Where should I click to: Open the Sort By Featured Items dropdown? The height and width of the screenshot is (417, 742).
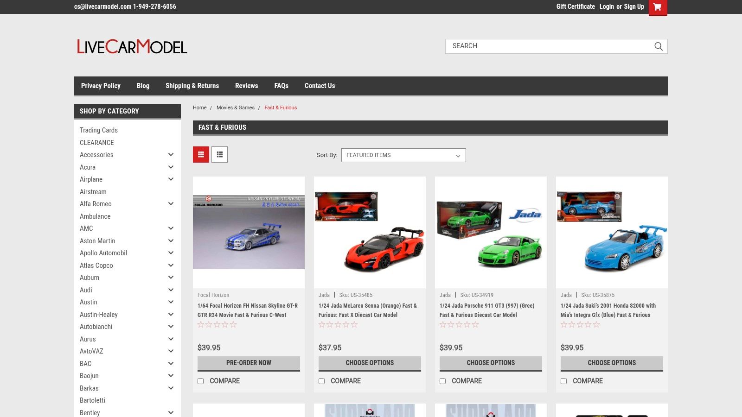(x=403, y=155)
